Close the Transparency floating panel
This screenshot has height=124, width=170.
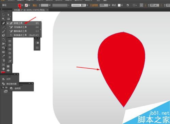[32, 83]
